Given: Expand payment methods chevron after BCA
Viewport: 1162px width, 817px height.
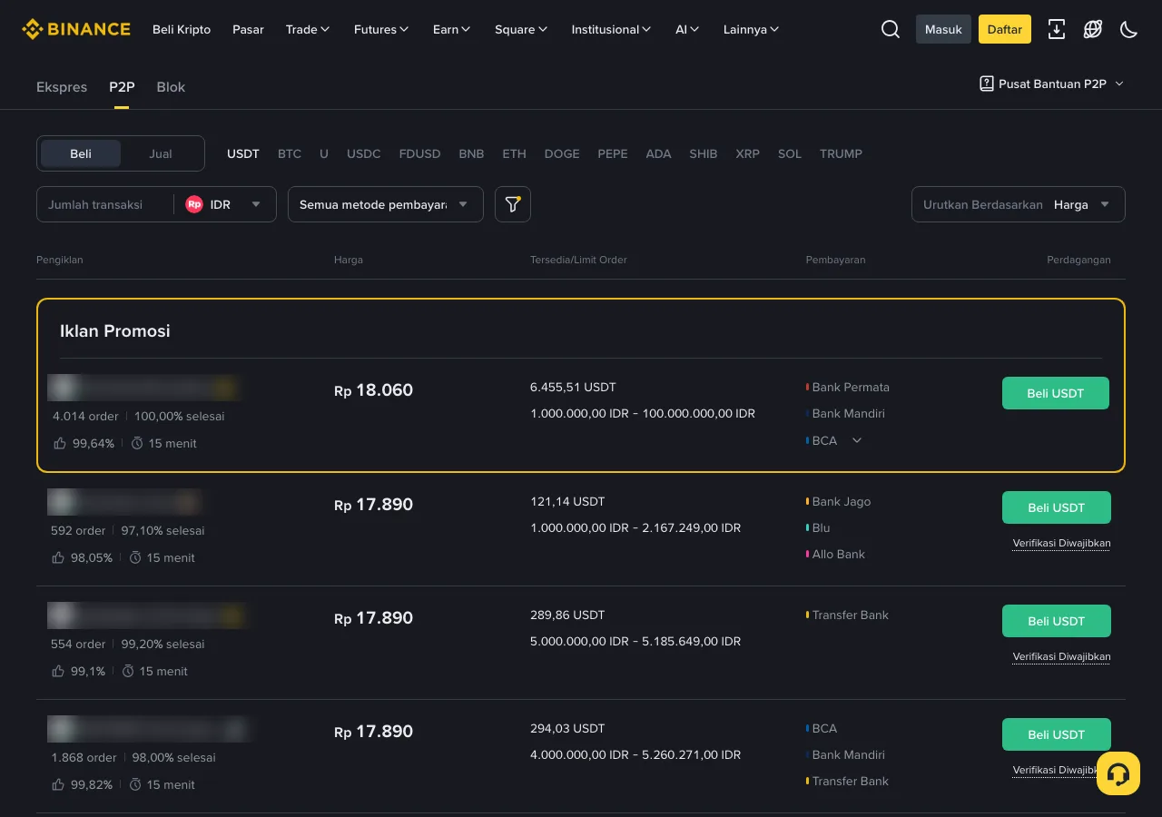Looking at the screenshot, I should [856, 440].
